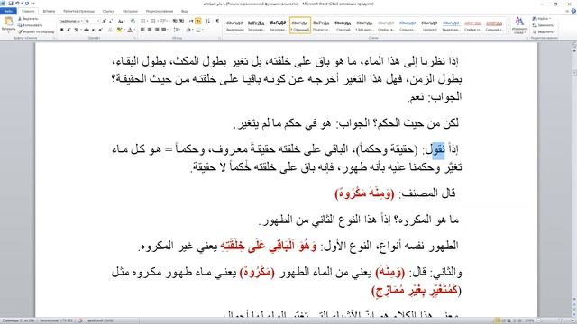
Task: Click the Undo icon in quick access toolbar
Action: [x=17, y=4]
